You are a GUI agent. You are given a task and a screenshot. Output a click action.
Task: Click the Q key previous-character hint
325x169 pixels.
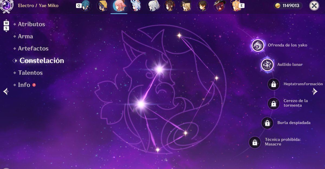click(79, 5)
